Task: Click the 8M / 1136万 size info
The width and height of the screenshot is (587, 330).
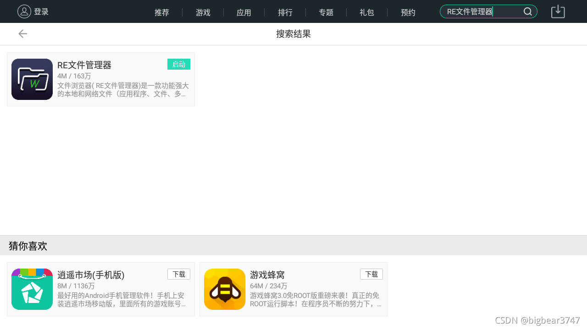Action: [x=76, y=286]
